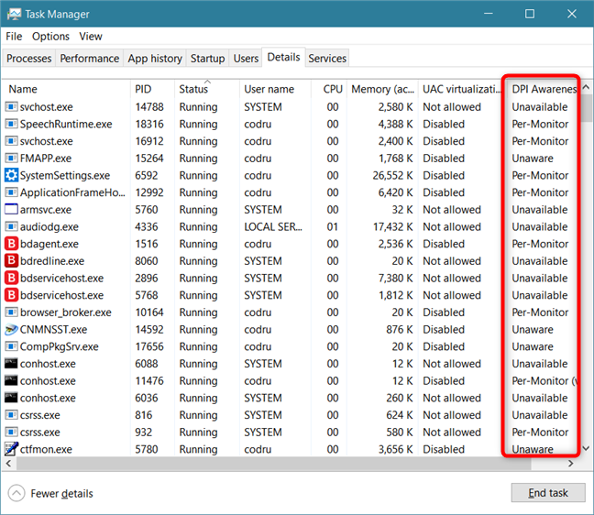Click the CPU value 01 cell
Viewport: 594px width, 515px height.
pos(332,226)
